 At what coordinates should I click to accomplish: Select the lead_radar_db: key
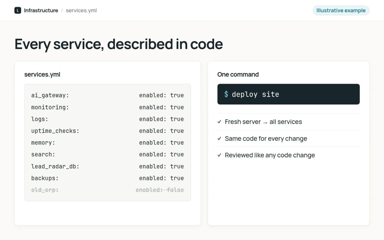(x=55, y=166)
